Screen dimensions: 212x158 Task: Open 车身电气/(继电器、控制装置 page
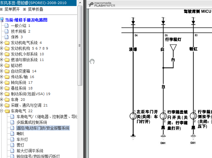47,117
